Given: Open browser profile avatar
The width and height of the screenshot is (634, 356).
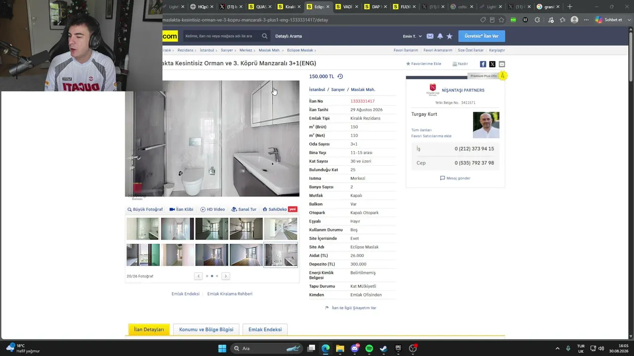Looking at the screenshot, I should 574,20.
